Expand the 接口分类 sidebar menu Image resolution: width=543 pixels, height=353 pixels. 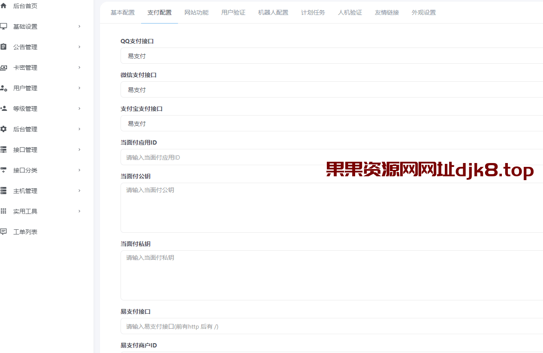point(78,170)
